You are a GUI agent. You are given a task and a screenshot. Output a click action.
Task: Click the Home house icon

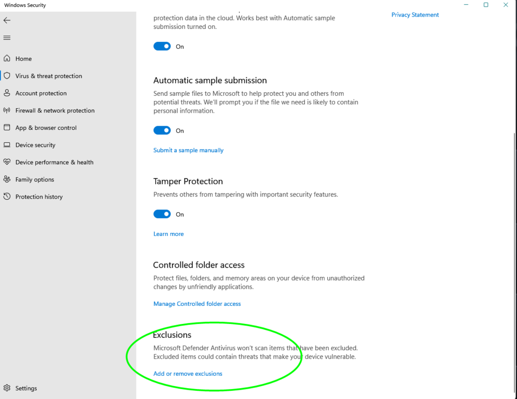tap(7, 58)
